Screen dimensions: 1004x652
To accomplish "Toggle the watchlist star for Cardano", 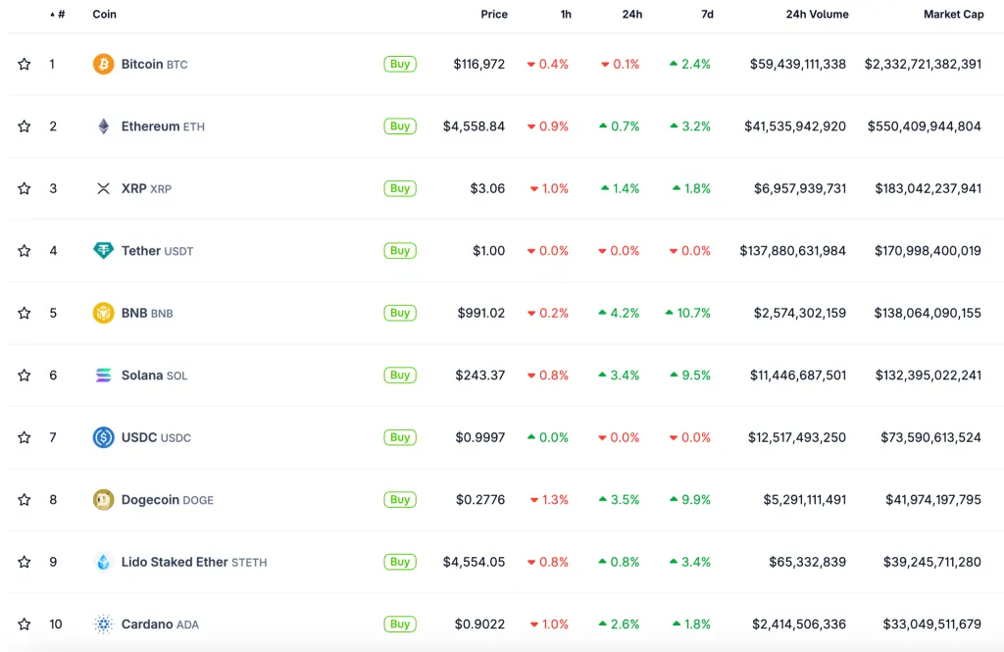I will [x=25, y=625].
